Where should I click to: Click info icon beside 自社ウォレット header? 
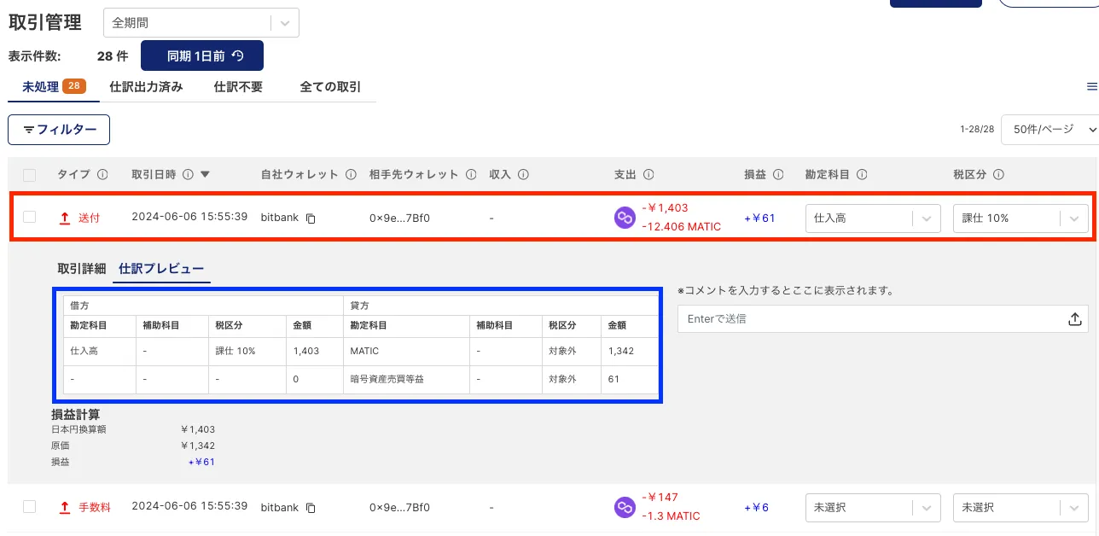351,175
